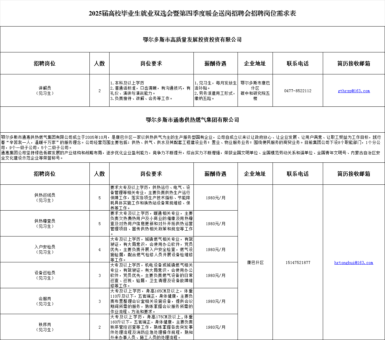Select the 设备巡检员 requirement mentioning 机电设备
The image size is (385, 340).
point(151,276)
